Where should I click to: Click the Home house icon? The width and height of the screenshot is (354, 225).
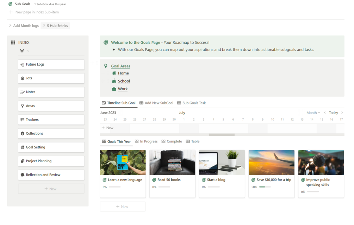[x=114, y=73]
